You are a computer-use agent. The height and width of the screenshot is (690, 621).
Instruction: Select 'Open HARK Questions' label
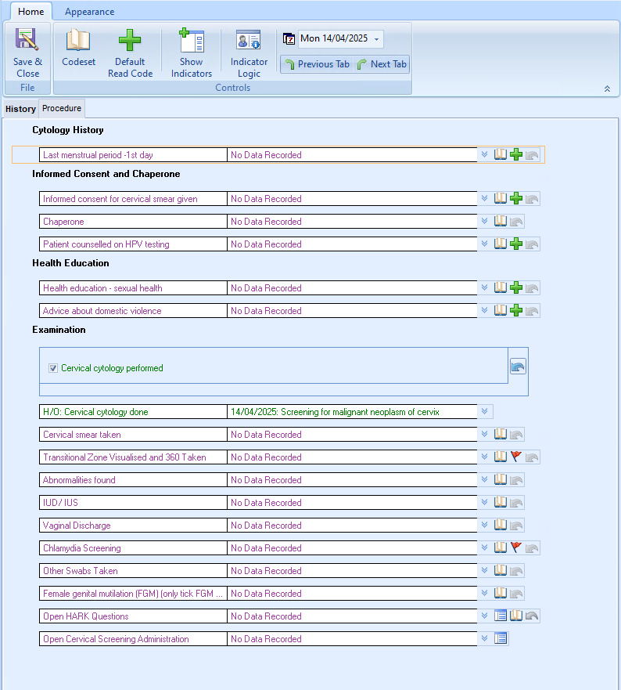[86, 616]
